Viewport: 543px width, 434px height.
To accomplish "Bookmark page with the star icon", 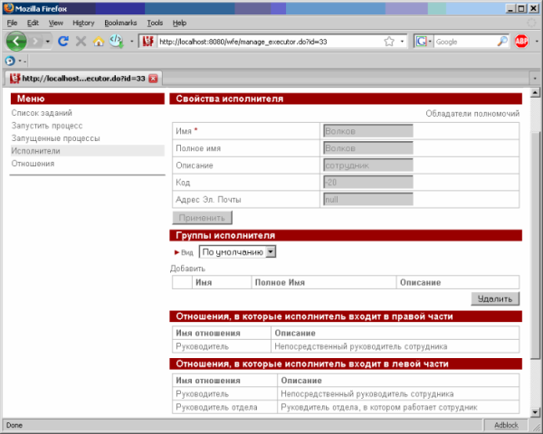I will [388, 42].
